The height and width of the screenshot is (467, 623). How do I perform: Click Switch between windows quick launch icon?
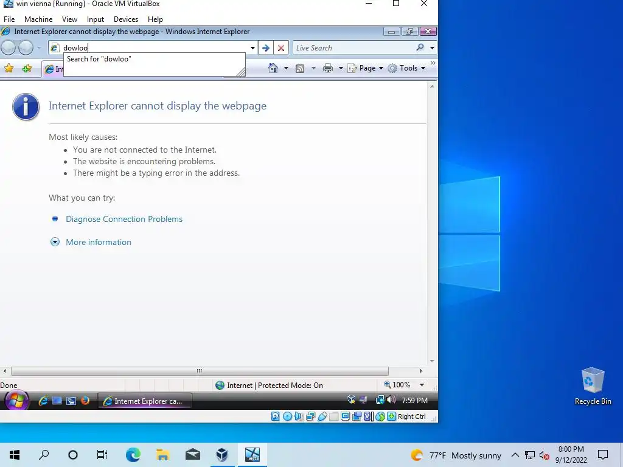pos(71,401)
